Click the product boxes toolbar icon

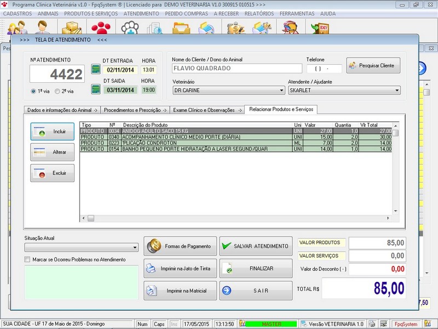(x=72, y=28)
